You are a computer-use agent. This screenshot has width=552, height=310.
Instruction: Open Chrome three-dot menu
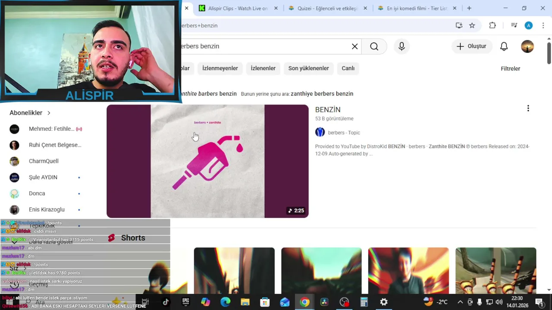[543, 25]
